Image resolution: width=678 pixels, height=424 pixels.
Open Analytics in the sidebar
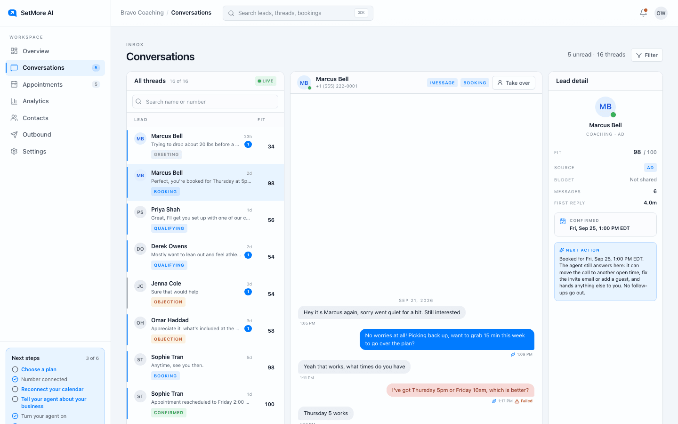(x=55, y=101)
